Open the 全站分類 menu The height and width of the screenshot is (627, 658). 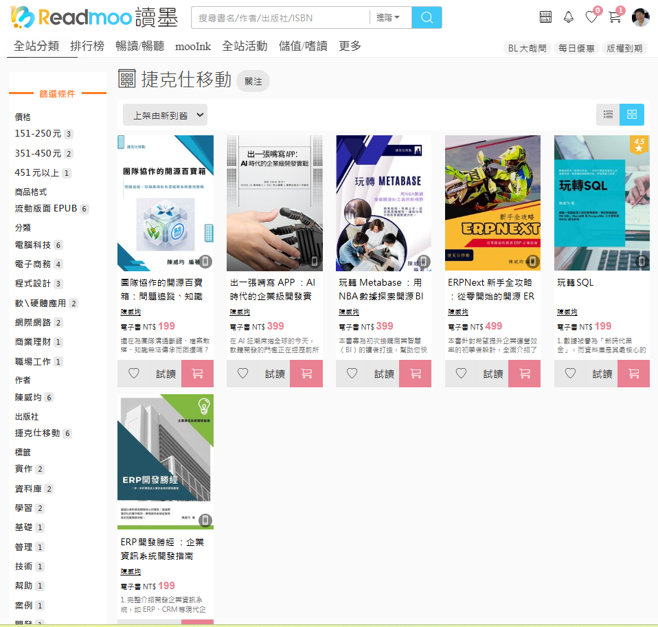coord(36,46)
